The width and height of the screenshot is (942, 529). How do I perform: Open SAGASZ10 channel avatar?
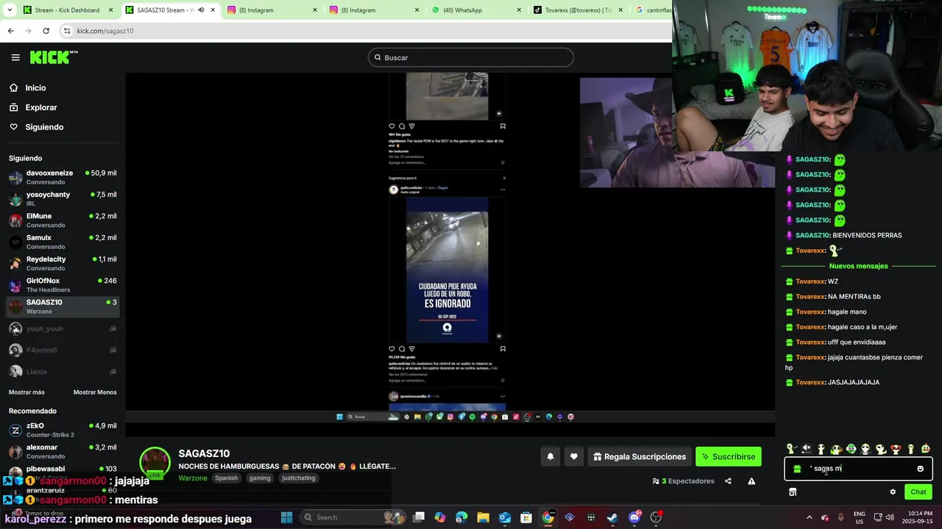155,462
